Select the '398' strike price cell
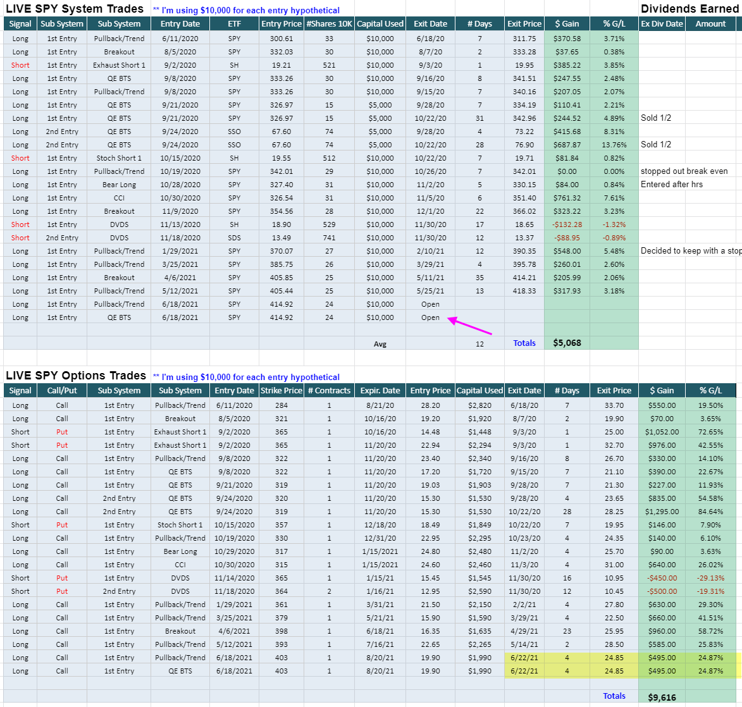The image size is (742, 707). (281, 631)
